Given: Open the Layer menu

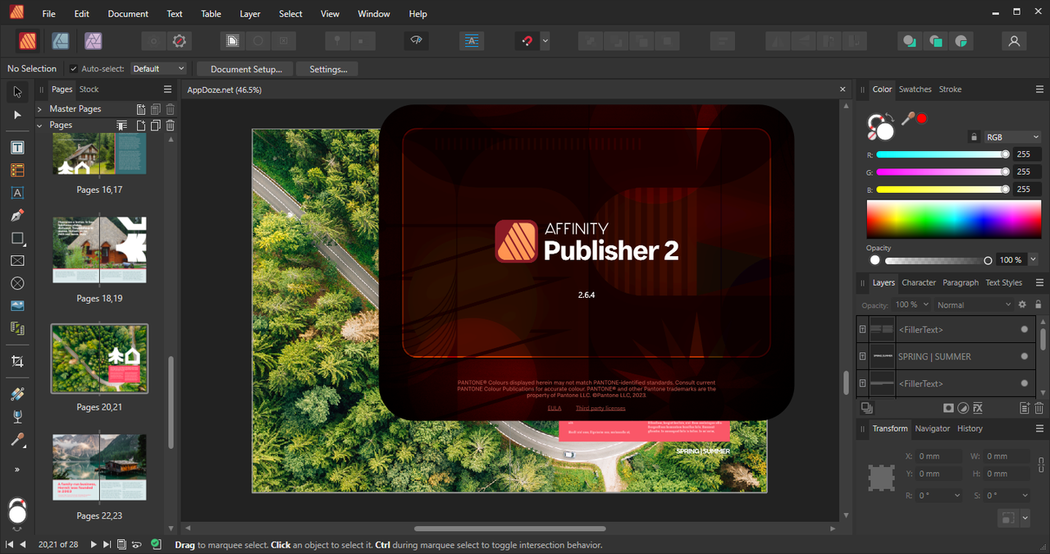Looking at the screenshot, I should click(x=249, y=14).
